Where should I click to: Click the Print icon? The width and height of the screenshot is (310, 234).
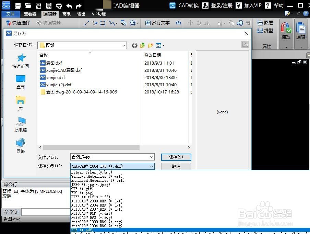59,5
